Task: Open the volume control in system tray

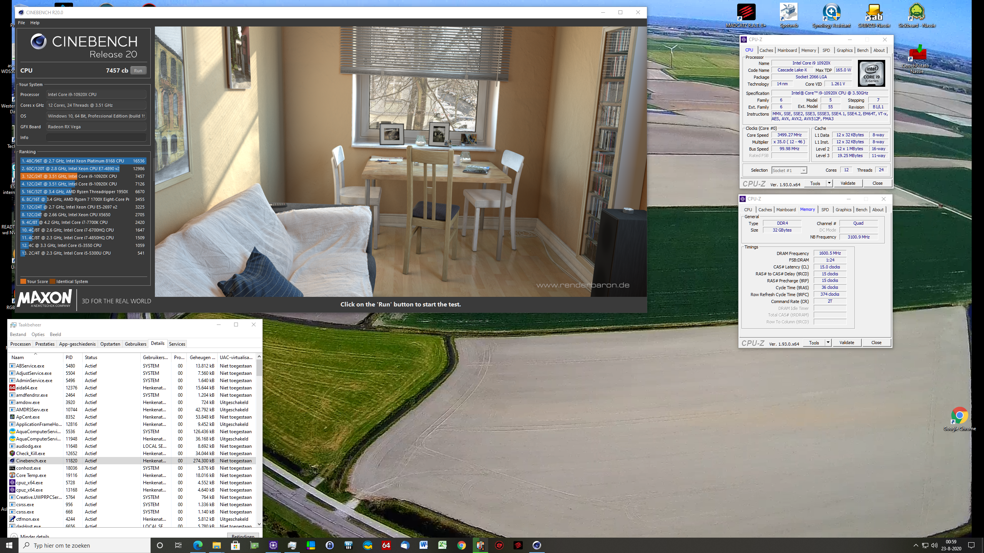Action: [x=934, y=545]
